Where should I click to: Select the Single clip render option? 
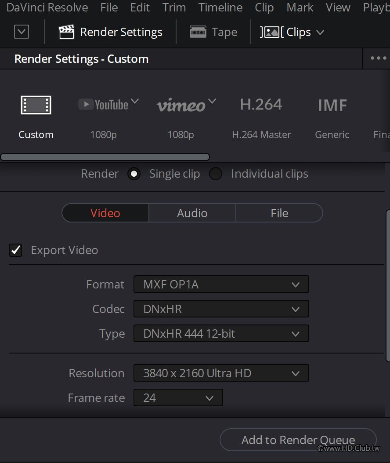pos(134,174)
